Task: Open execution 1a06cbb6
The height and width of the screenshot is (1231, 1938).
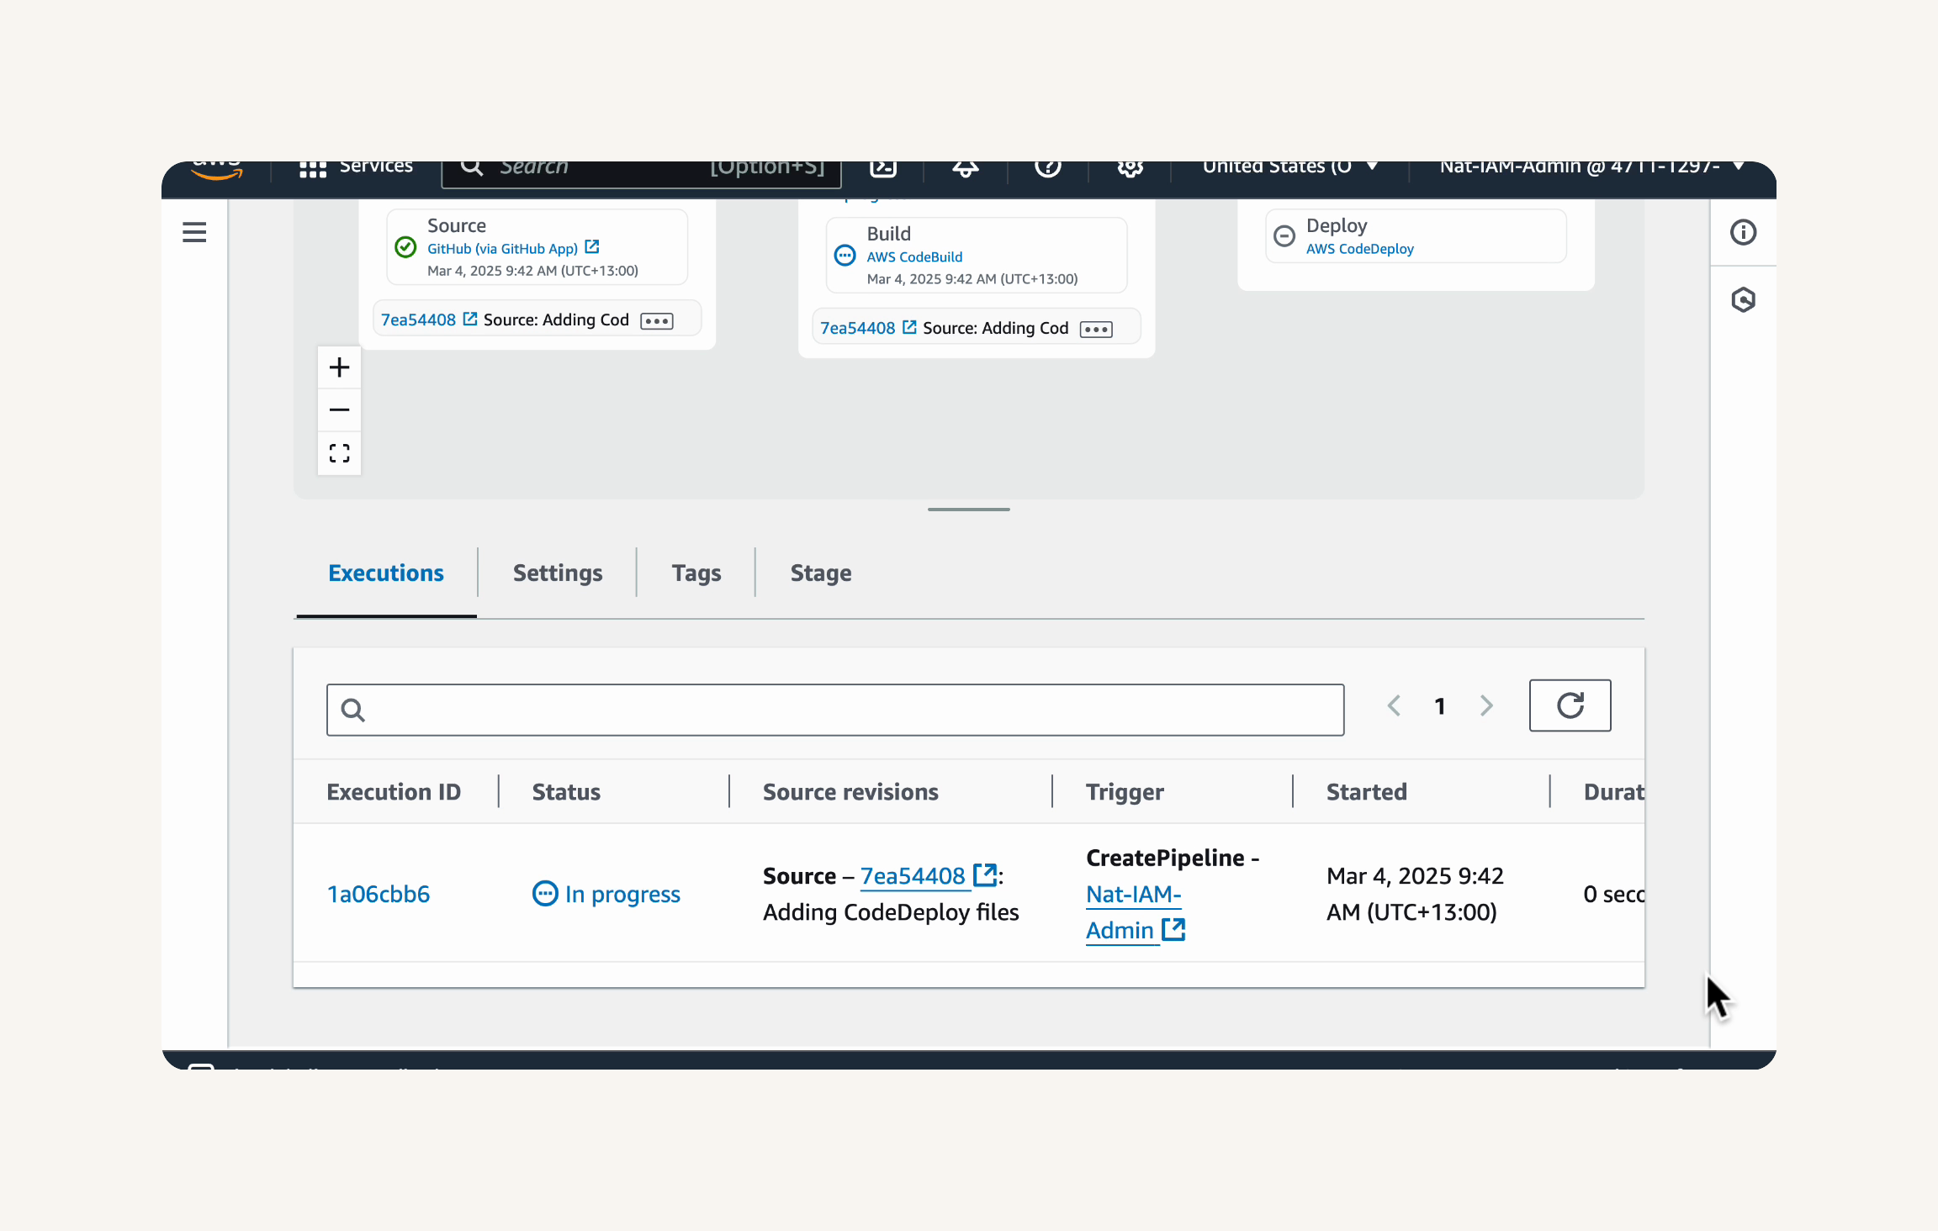Action: (x=379, y=894)
